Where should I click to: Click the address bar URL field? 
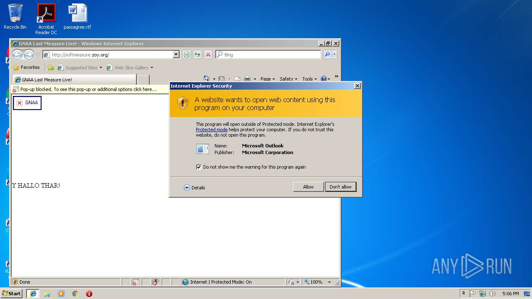click(x=107, y=54)
